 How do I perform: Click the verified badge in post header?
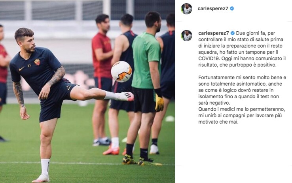[x=232, y=9]
